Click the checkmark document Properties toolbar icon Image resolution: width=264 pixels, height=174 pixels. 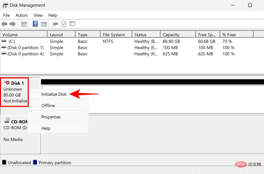click(64, 24)
